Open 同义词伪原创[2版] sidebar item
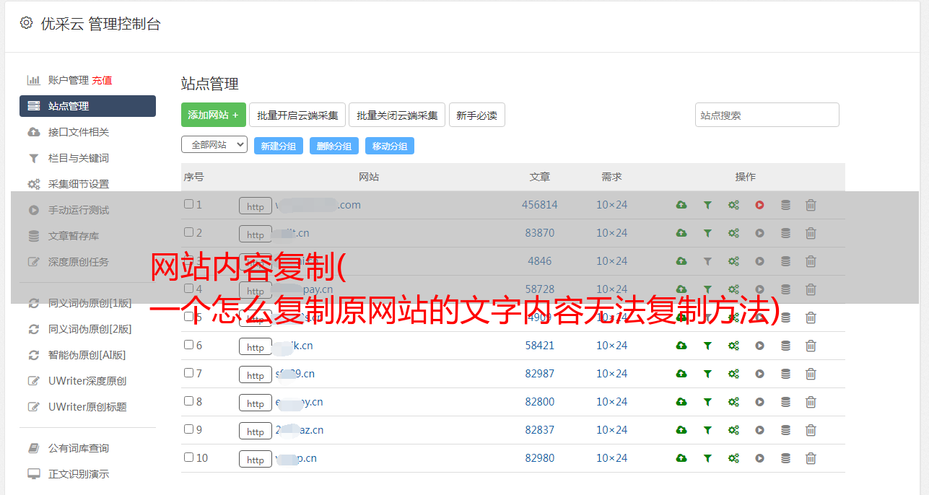The width and height of the screenshot is (929, 495). click(x=90, y=329)
